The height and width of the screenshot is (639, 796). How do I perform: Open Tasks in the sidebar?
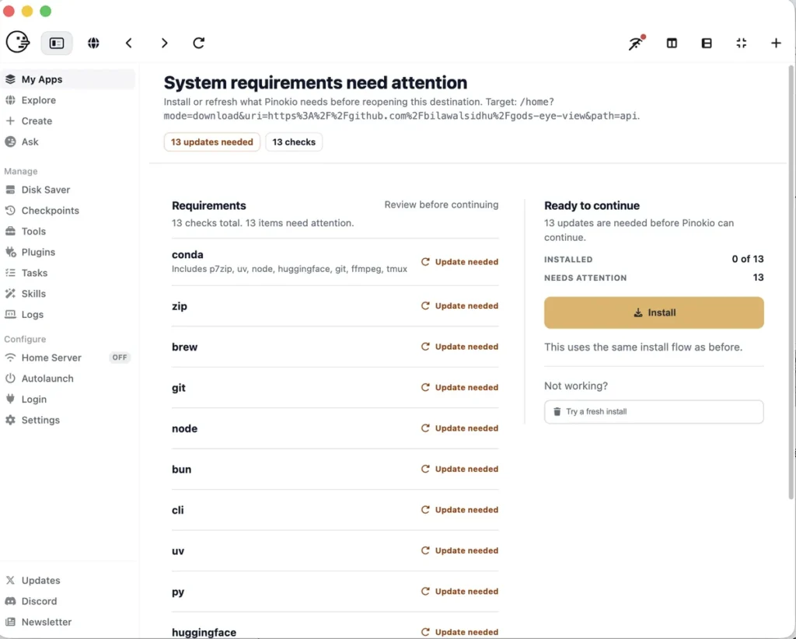coord(68,273)
